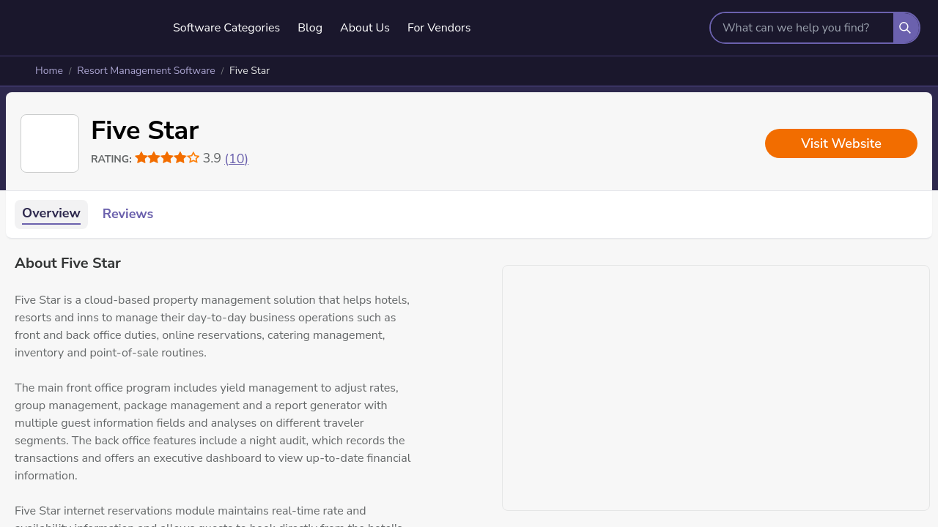Open the (10) reviews count link
Image resolution: width=938 pixels, height=527 pixels.
pos(237,159)
